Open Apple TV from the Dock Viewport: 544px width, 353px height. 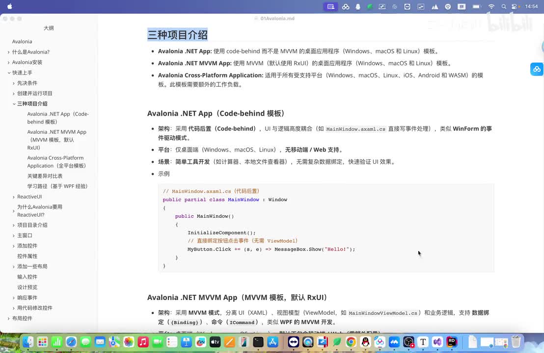point(215,342)
